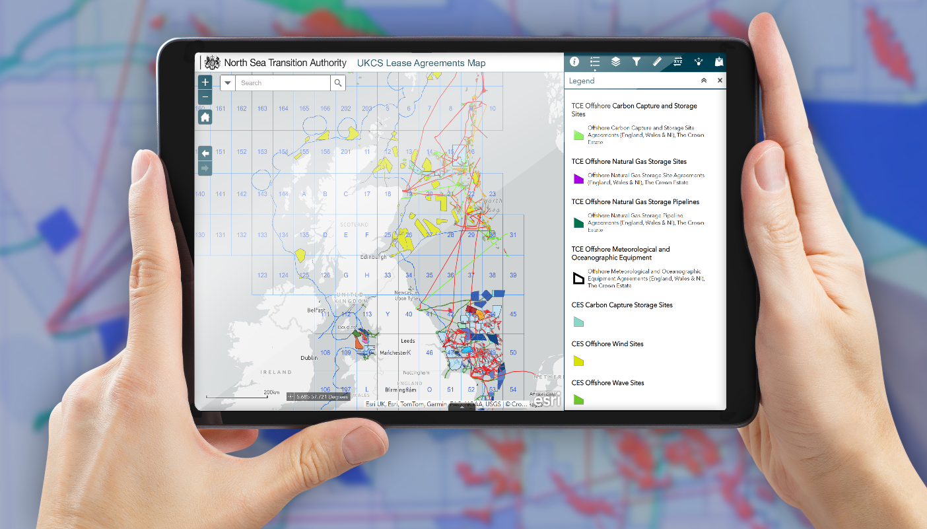This screenshot has height=529, width=927.
Task: Open the Legend list widget
Action: [x=595, y=62]
